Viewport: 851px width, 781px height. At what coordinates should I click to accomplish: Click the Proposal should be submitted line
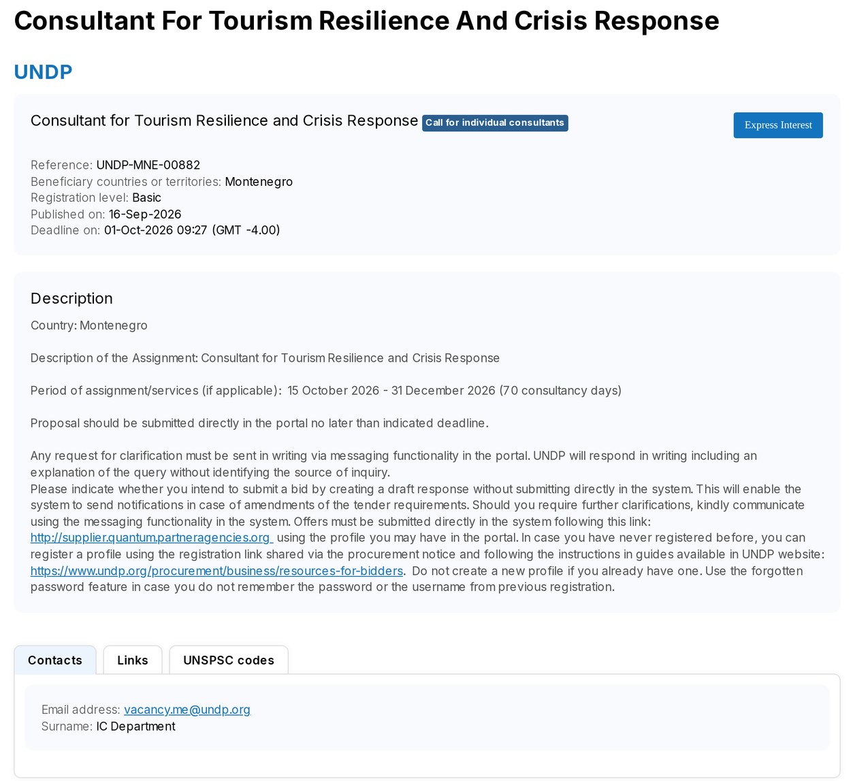tap(259, 424)
